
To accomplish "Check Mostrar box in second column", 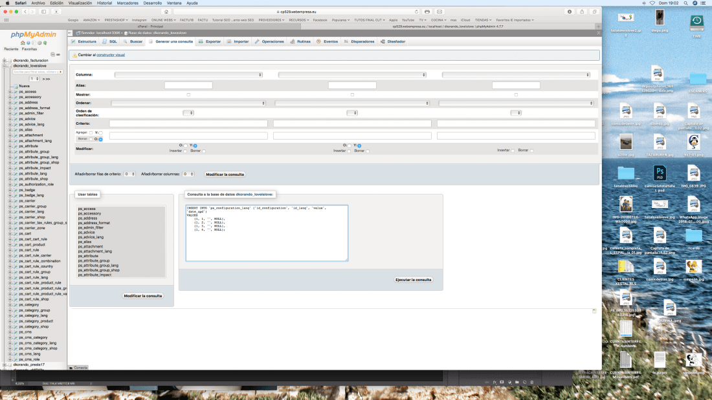I will [x=352, y=95].
